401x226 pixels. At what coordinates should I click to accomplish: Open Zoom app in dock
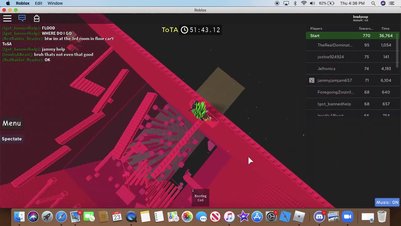pyautogui.click(x=347, y=217)
